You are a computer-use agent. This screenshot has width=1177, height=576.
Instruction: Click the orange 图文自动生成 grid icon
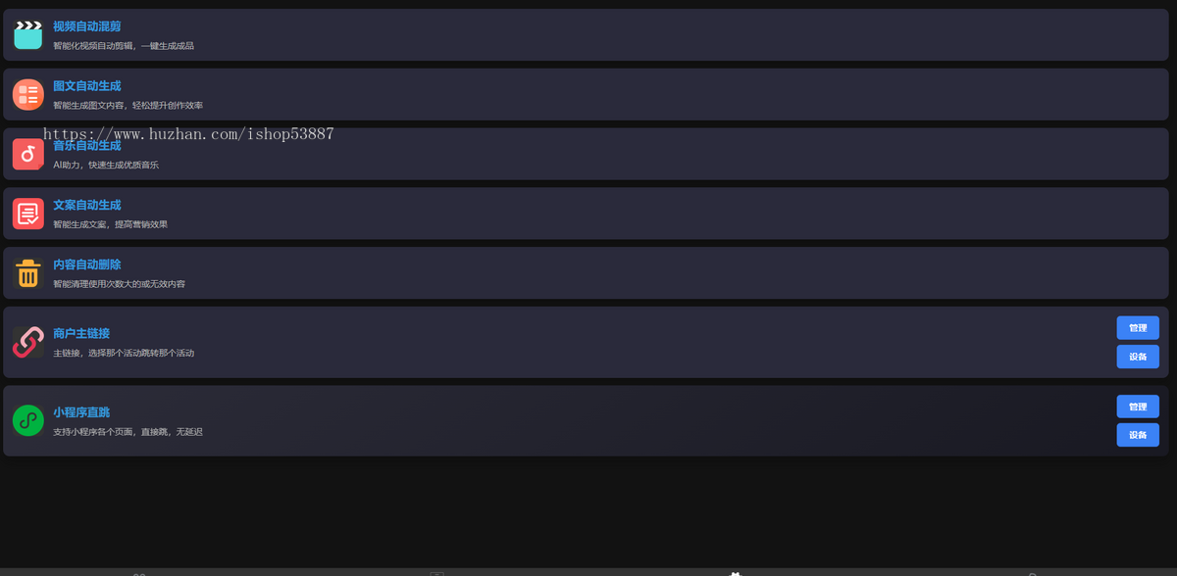click(x=27, y=95)
